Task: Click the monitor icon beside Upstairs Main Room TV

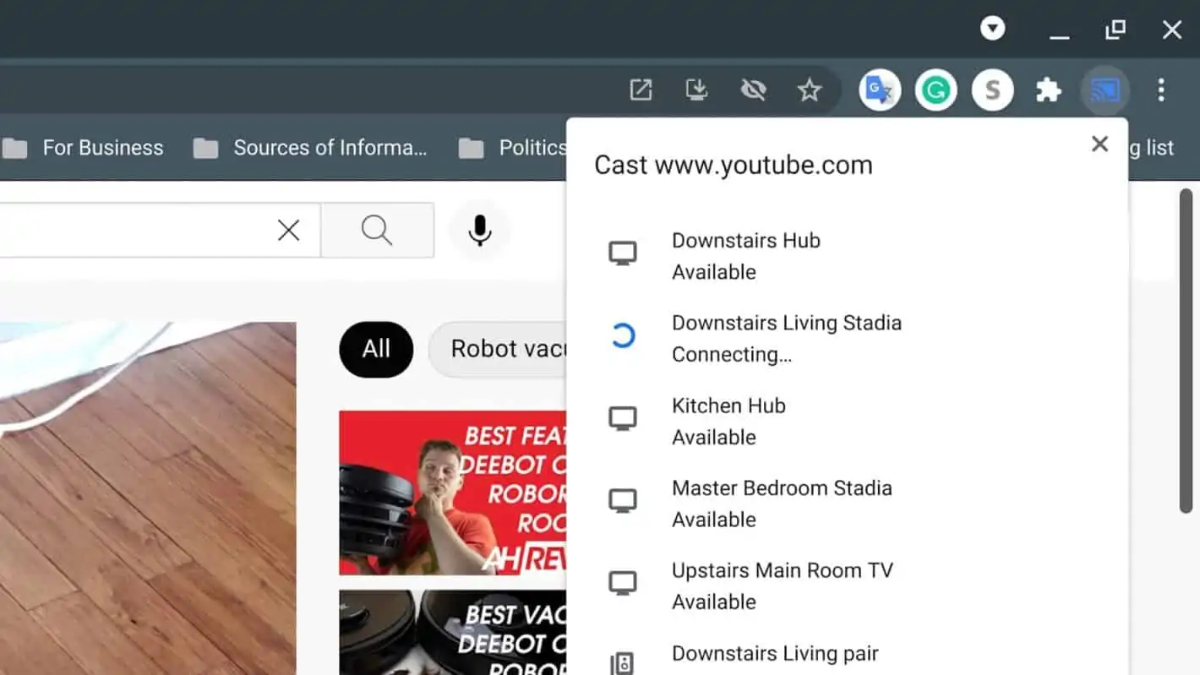Action: coord(623,584)
